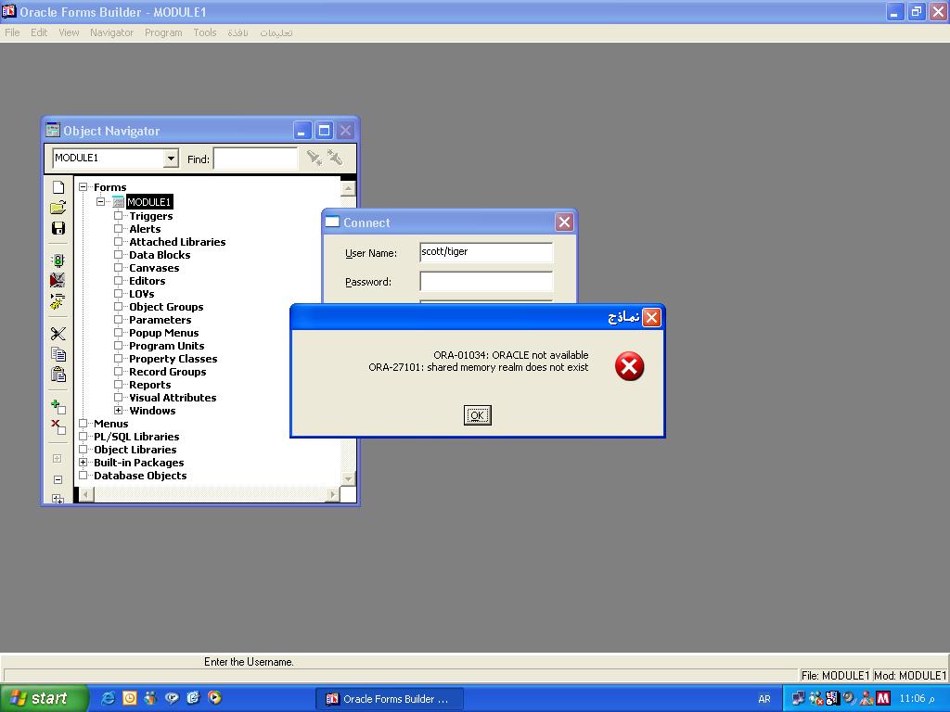Expand the Windows node
Image resolution: width=950 pixels, height=712 pixels.
pos(119,411)
